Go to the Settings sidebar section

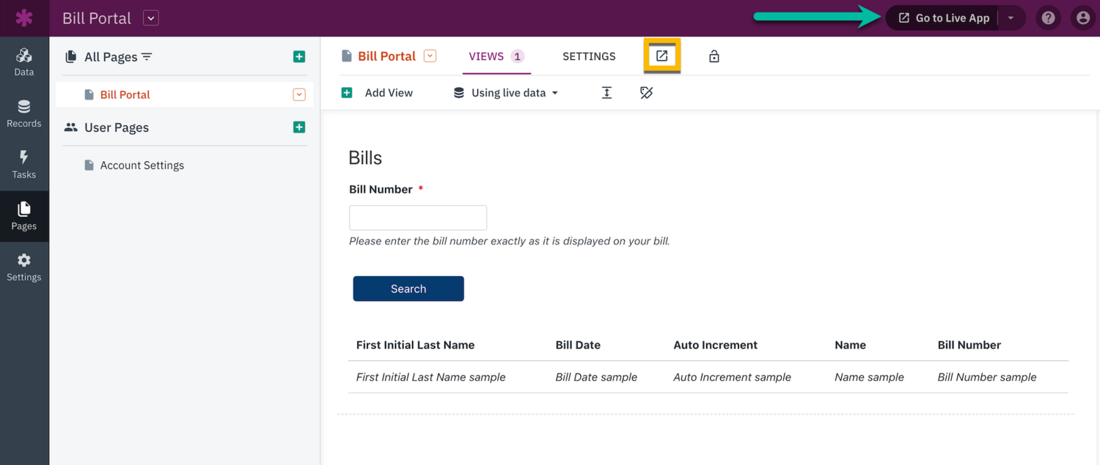[x=24, y=267]
